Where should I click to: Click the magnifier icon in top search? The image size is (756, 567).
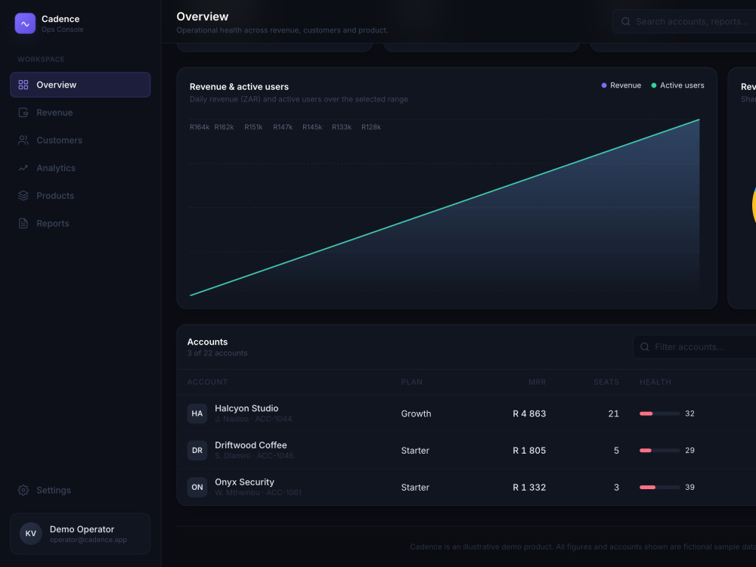[625, 21]
